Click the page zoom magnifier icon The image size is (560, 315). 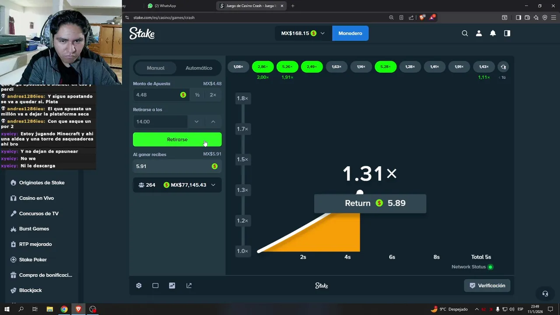pyautogui.click(x=391, y=17)
